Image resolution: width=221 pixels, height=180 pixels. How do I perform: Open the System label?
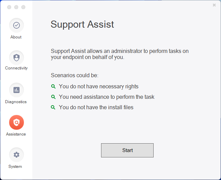[15, 167]
